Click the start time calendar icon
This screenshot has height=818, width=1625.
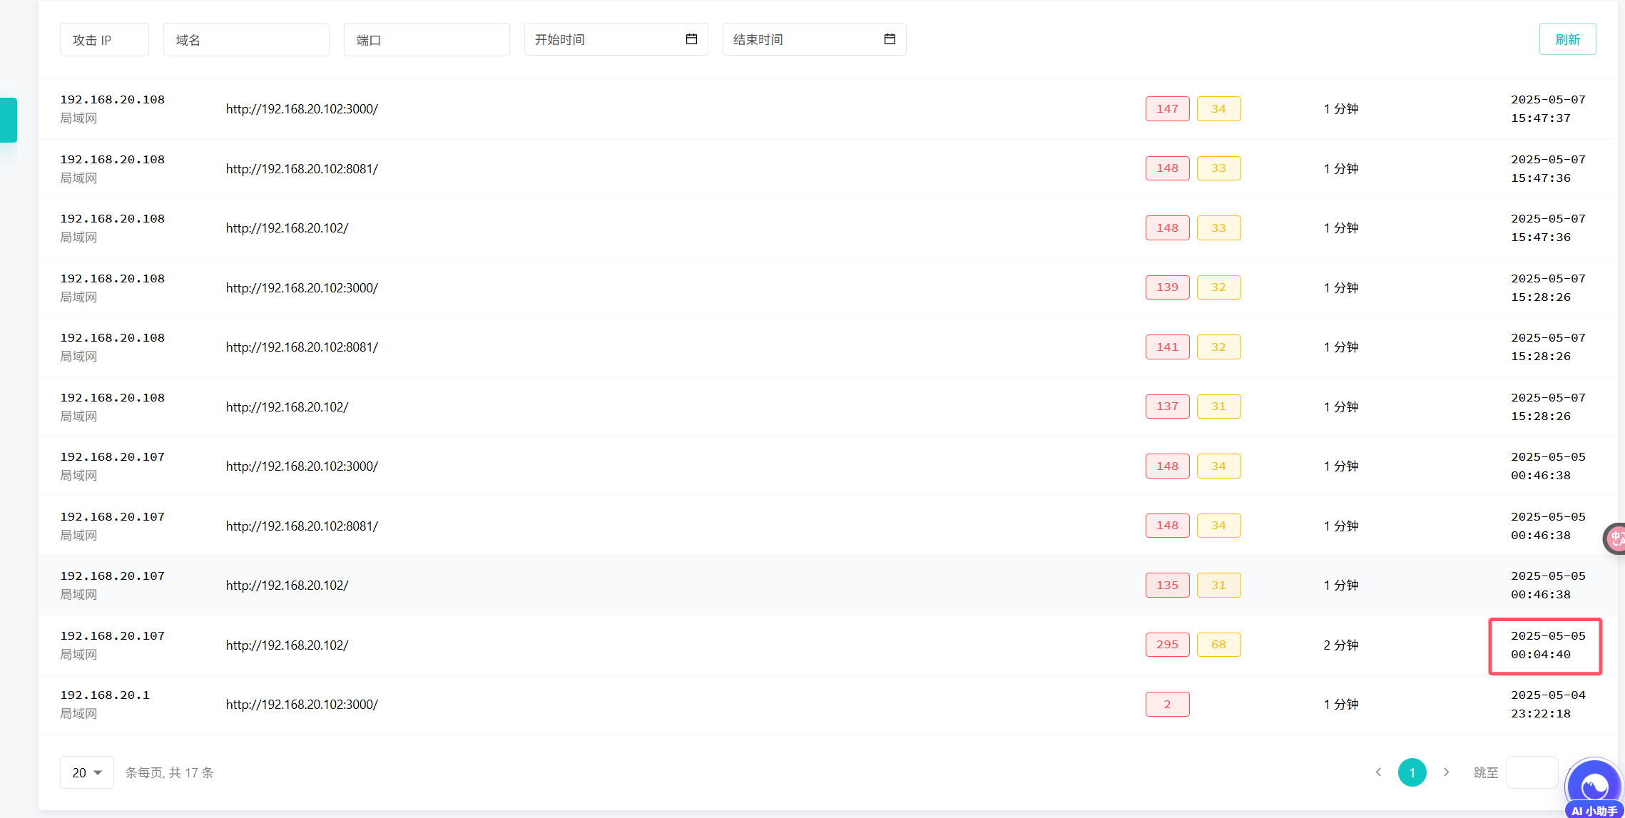(x=691, y=39)
